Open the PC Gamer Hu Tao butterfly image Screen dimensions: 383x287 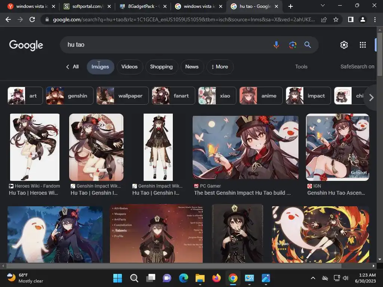click(245, 147)
